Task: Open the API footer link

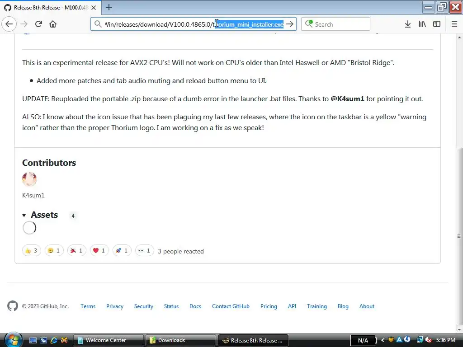Action: point(292,306)
